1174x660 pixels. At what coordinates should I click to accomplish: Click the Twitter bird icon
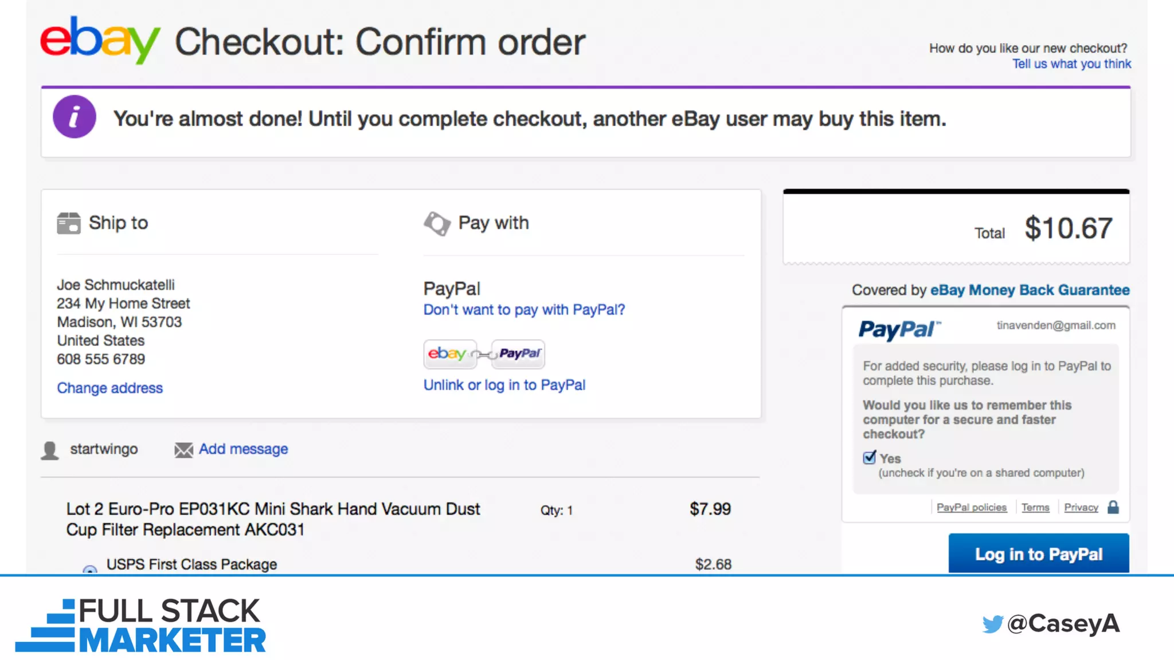coord(992,624)
